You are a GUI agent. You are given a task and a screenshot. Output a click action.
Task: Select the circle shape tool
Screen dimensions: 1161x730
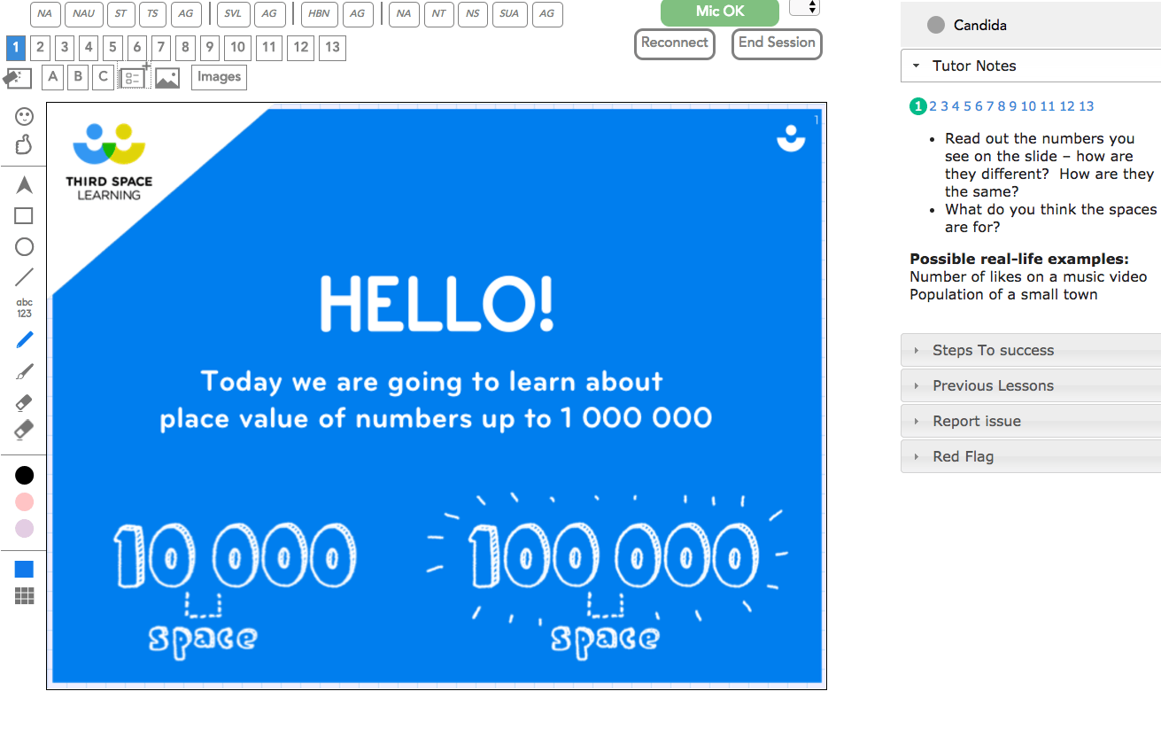(25, 247)
